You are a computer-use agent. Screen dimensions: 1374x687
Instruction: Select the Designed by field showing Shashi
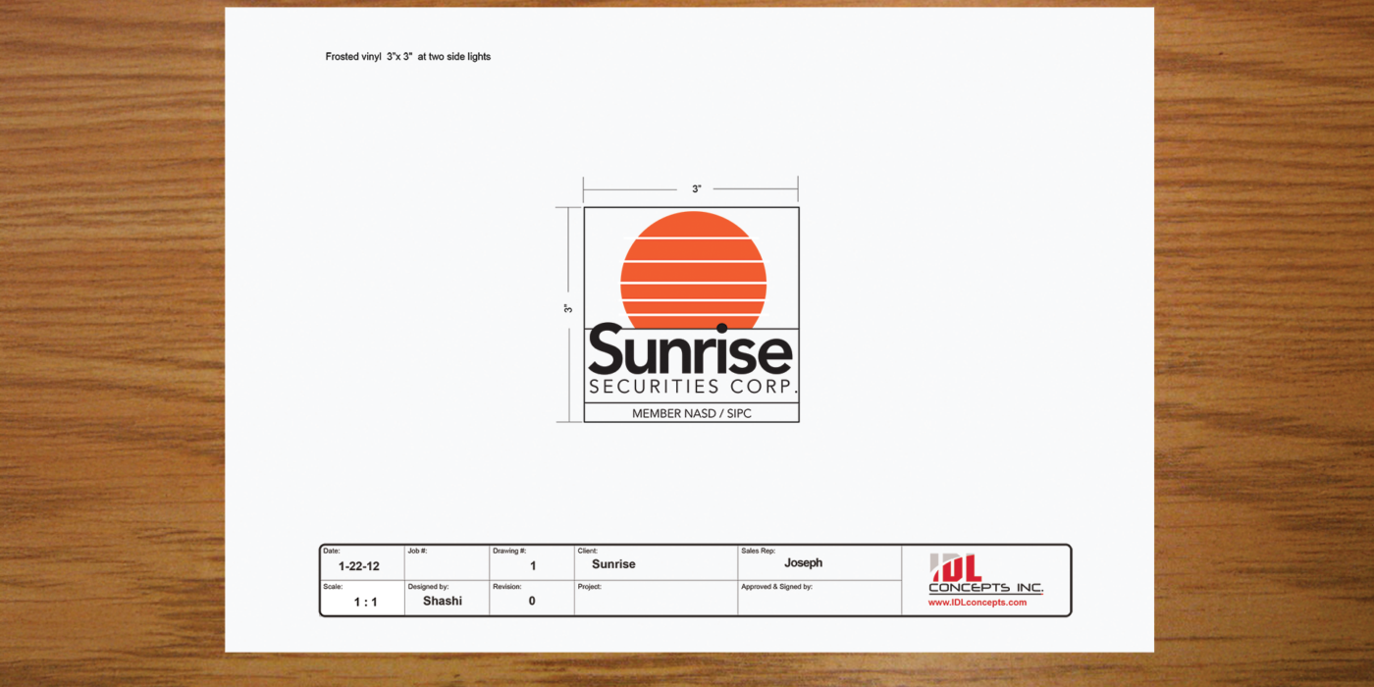point(443,601)
